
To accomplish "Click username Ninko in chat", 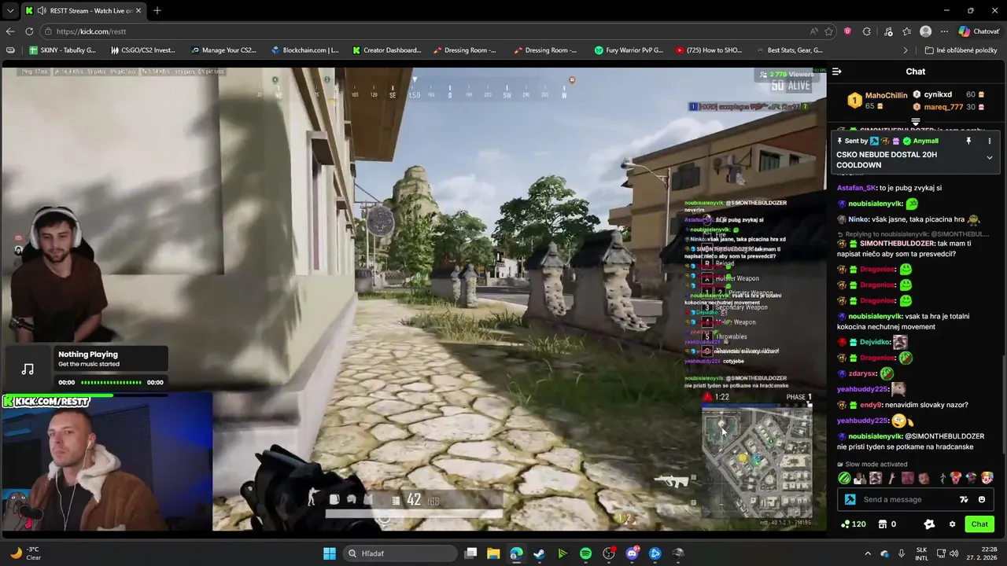I will 858,219.
